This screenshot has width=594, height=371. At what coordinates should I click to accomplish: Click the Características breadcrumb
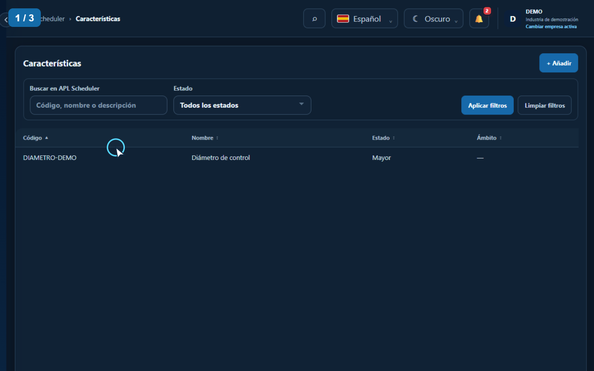point(98,19)
